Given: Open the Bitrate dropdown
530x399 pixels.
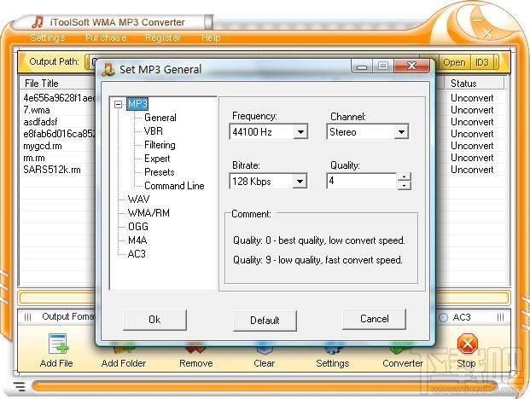Looking at the screenshot, I should (x=300, y=182).
